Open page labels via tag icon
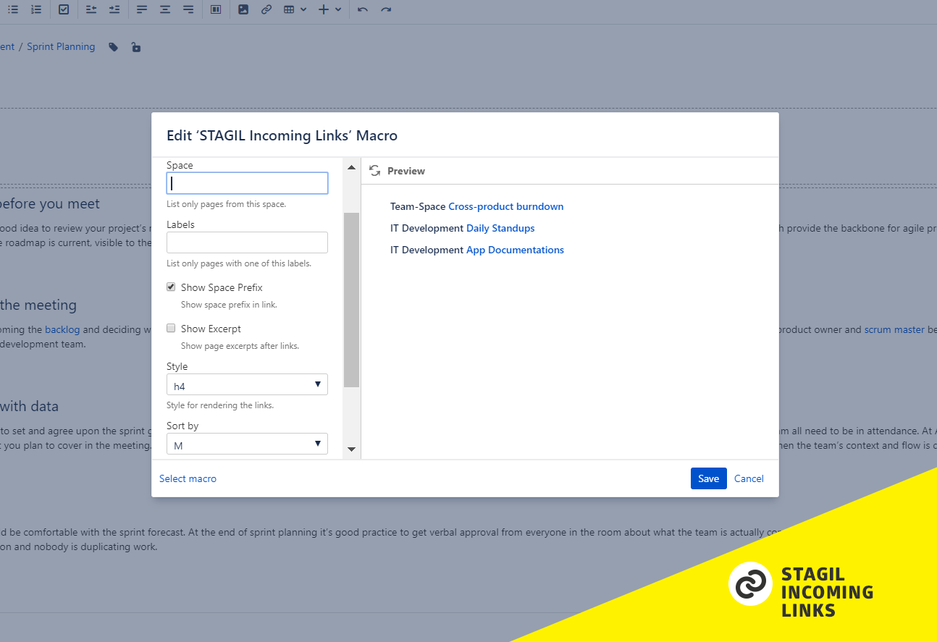 tap(114, 47)
